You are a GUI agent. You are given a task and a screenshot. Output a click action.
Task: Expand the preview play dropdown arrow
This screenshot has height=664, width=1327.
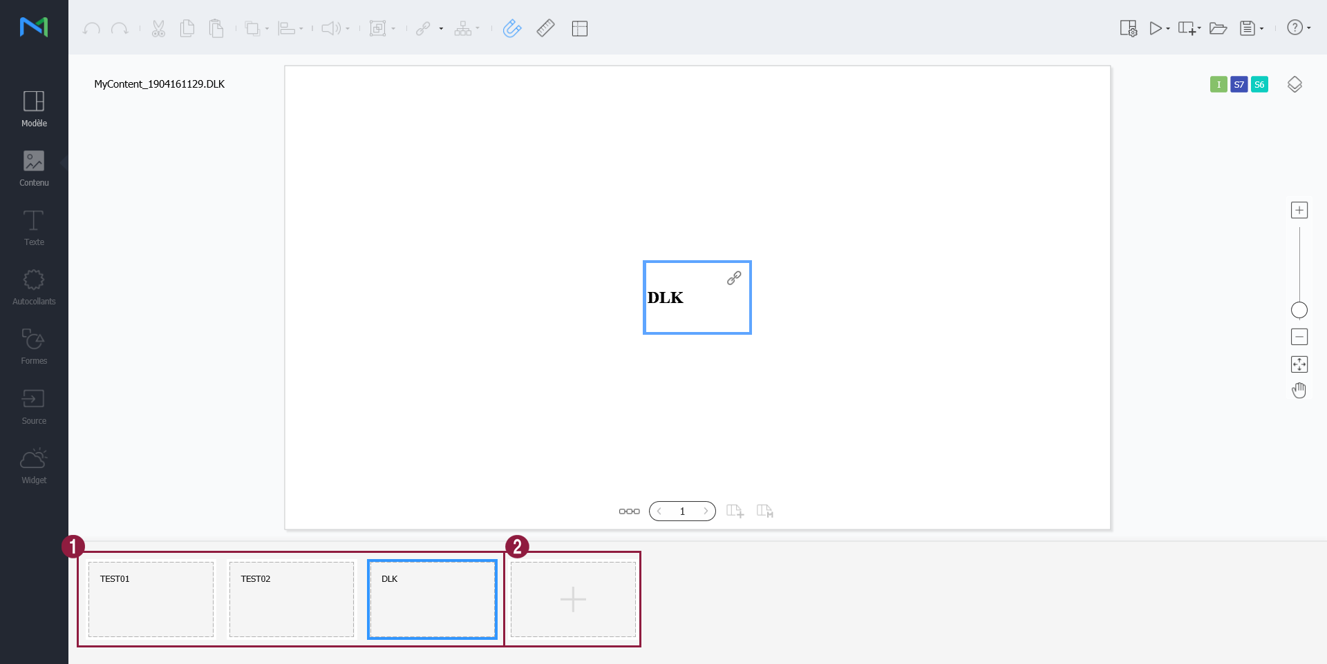[x=1168, y=29]
